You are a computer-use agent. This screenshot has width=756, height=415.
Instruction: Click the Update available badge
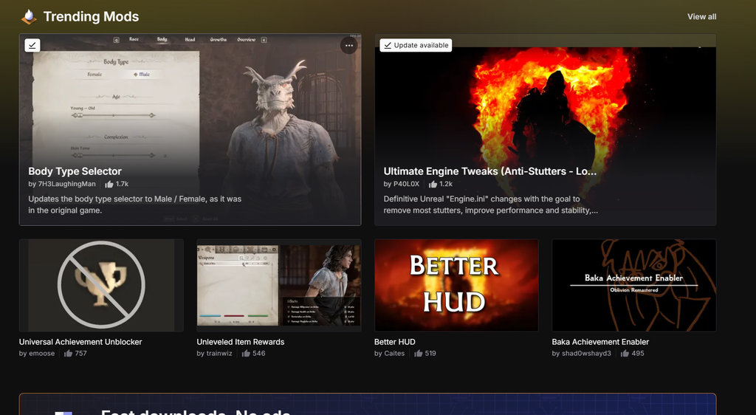tap(416, 45)
